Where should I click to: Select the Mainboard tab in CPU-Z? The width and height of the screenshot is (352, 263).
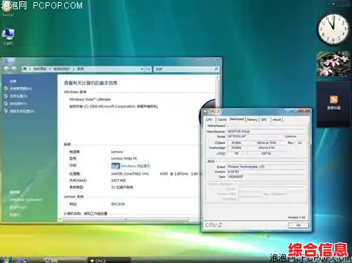pyautogui.click(x=237, y=119)
